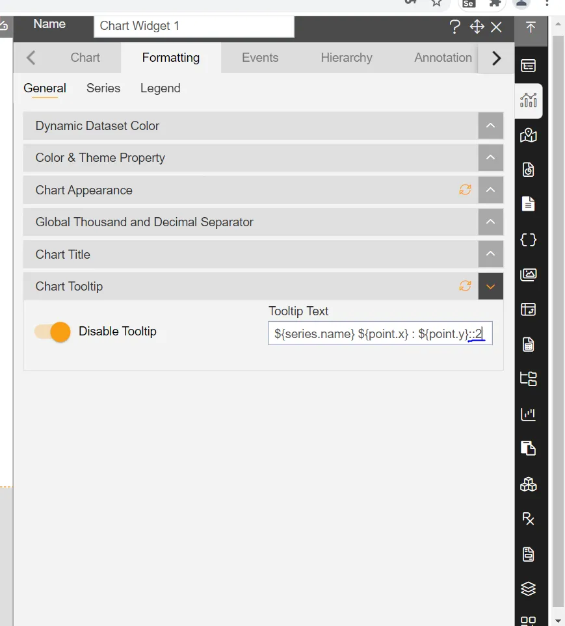The height and width of the screenshot is (626, 565).
Task: Open the Annotation tab
Action: pos(443,57)
